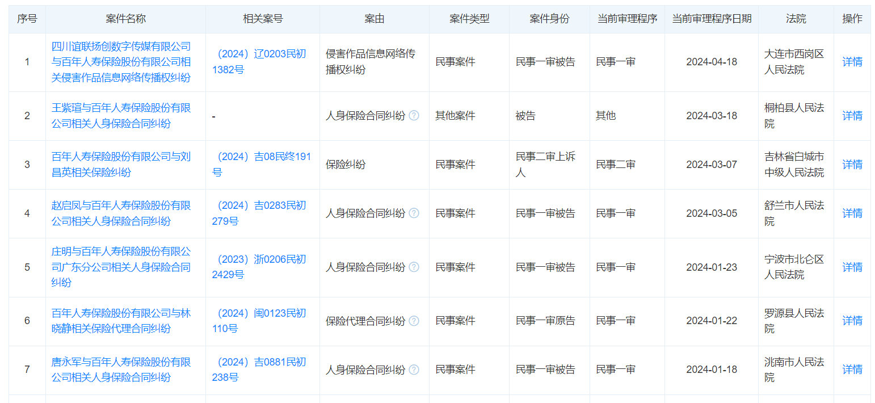Open case 四川谊联扬创数字传媒有限公司 copyright dispute

click(121, 62)
